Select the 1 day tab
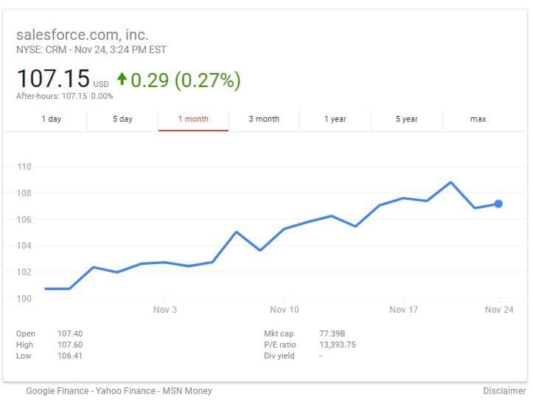Viewport: 533px width, 408px height. click(x=52, y=119)
